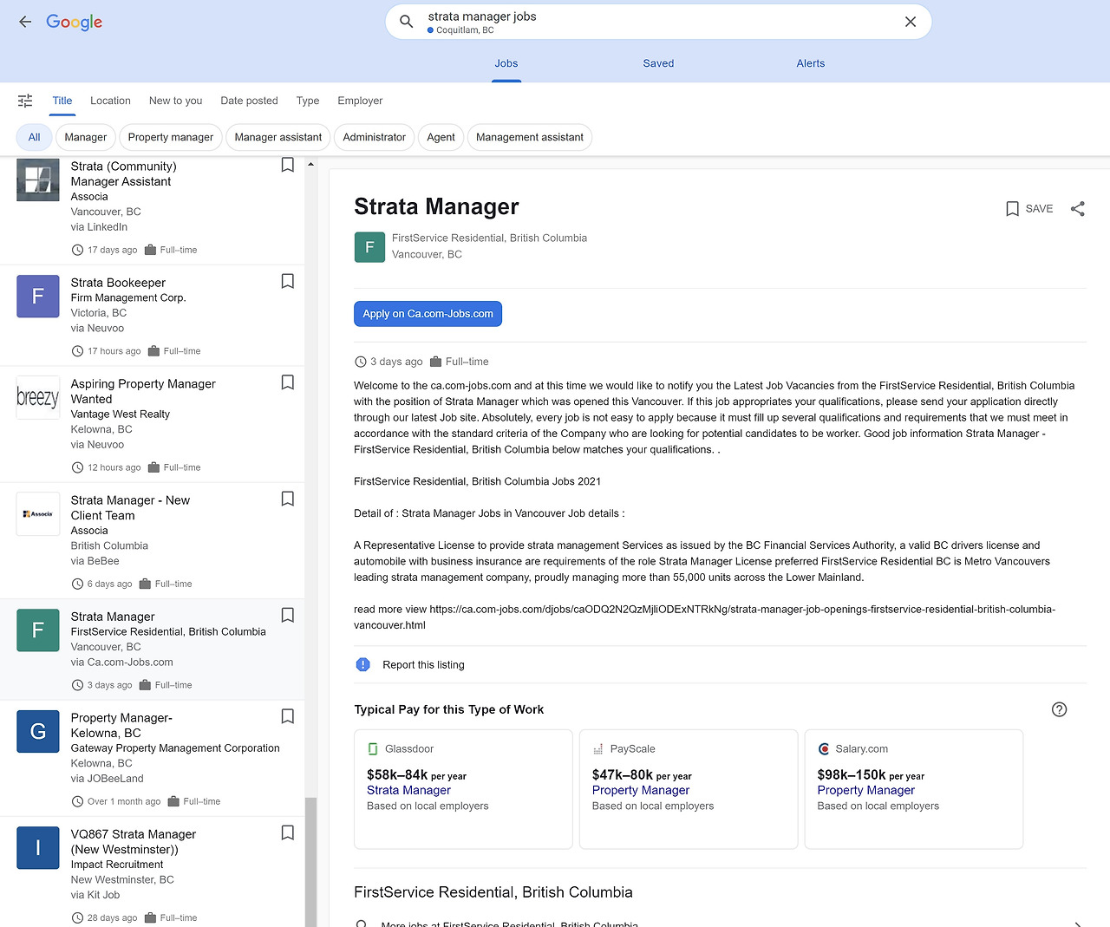Viewport: 1110px width, 927px height.
Task: Open Strata (Community) Manager Assistant listing title
Action: pyautogui.click(x=123, y=174)
